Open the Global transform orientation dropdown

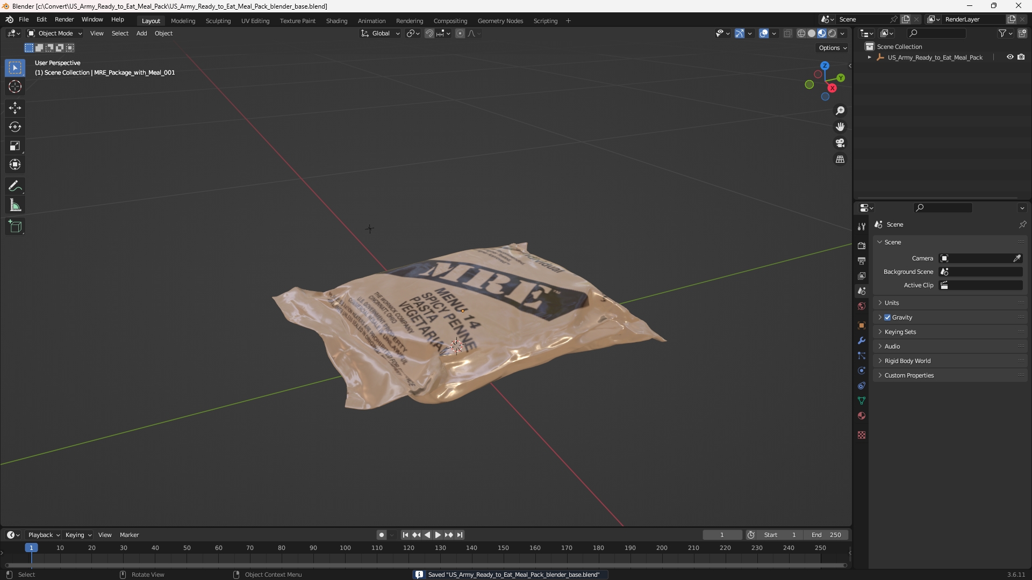pyautogui.click(x=380, y=33)
